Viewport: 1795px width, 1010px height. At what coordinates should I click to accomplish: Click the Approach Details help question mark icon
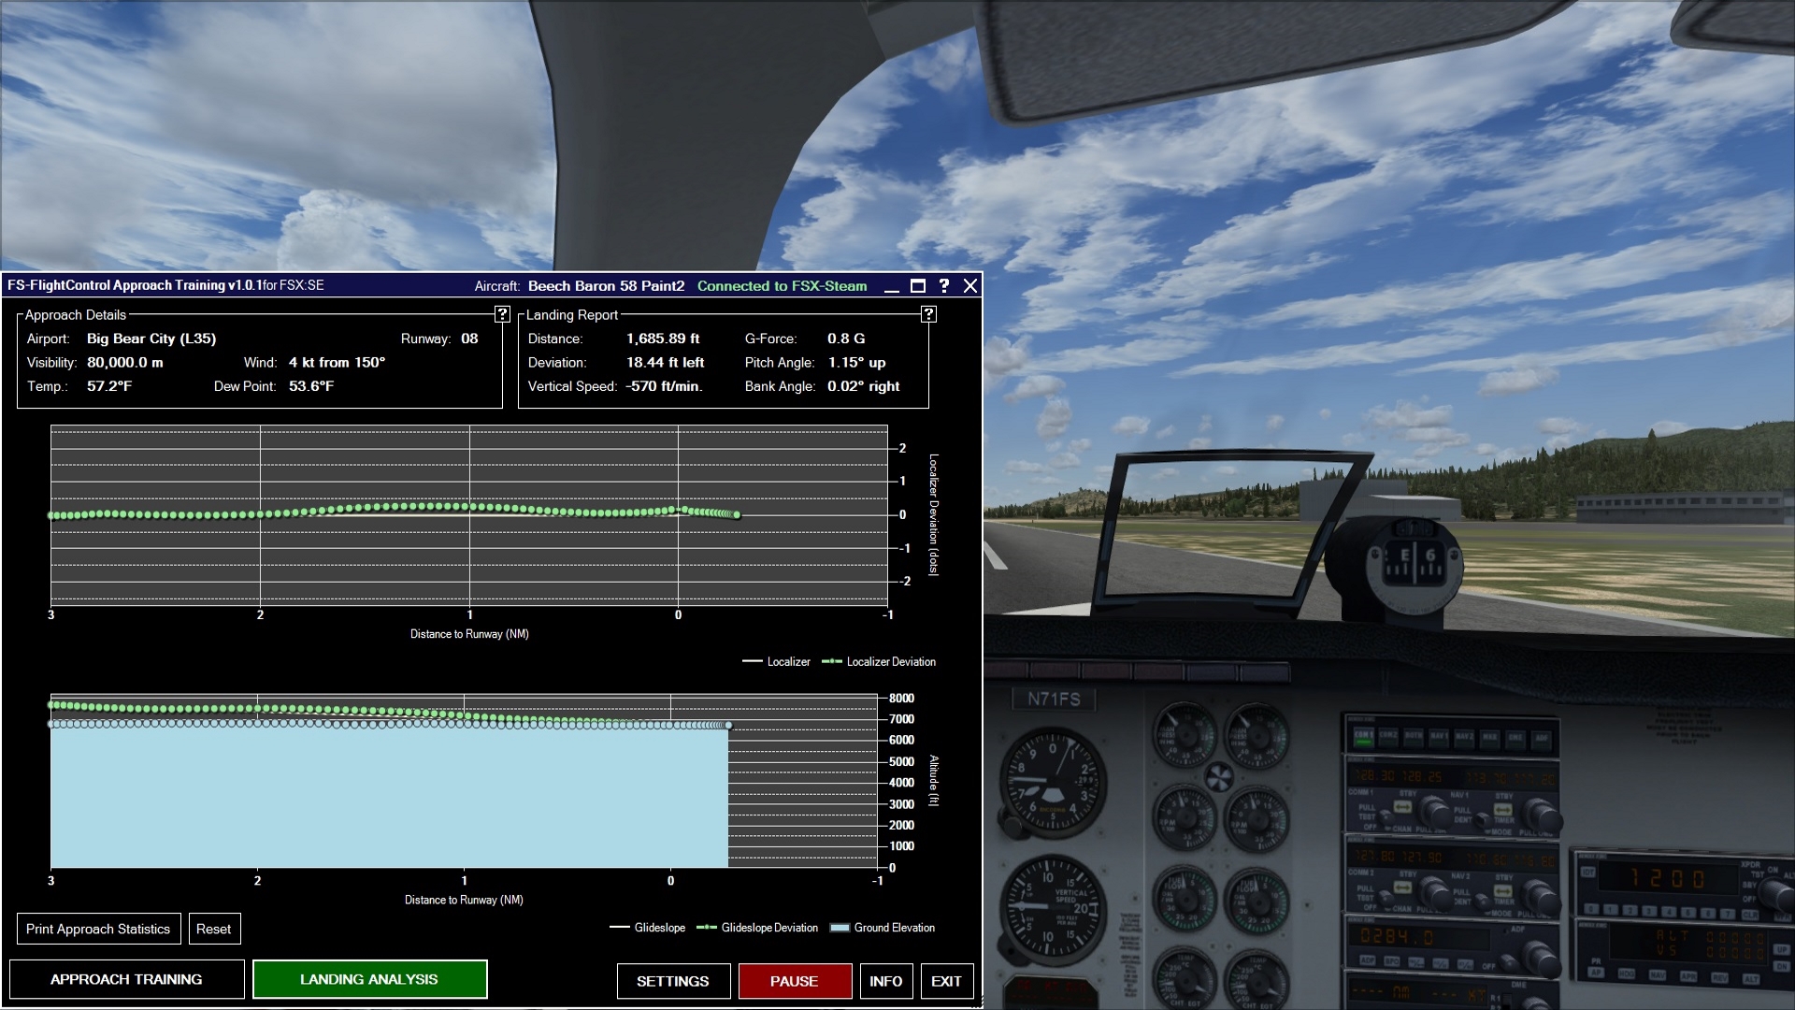click(502, 313)
